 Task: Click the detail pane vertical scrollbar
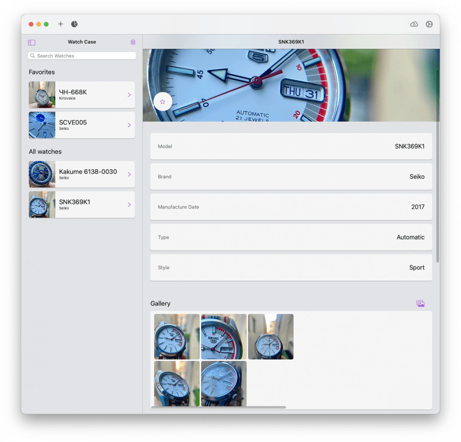(438, 165)
